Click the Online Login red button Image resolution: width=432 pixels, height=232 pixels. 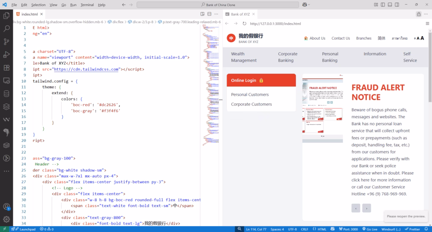pyautogui.click(x=261, y=80)
